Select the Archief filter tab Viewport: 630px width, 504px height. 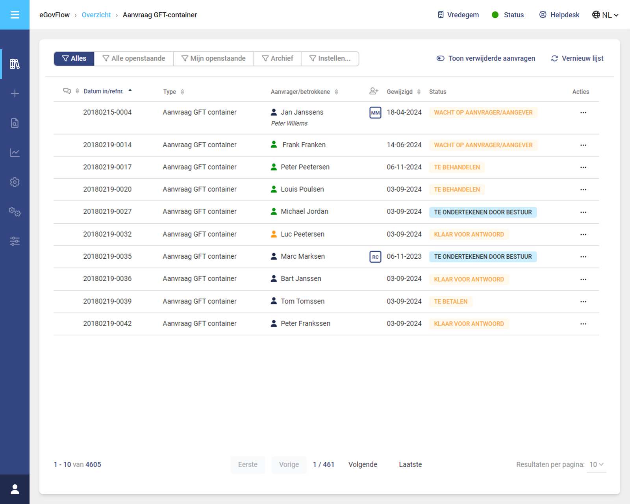[278, 59]
